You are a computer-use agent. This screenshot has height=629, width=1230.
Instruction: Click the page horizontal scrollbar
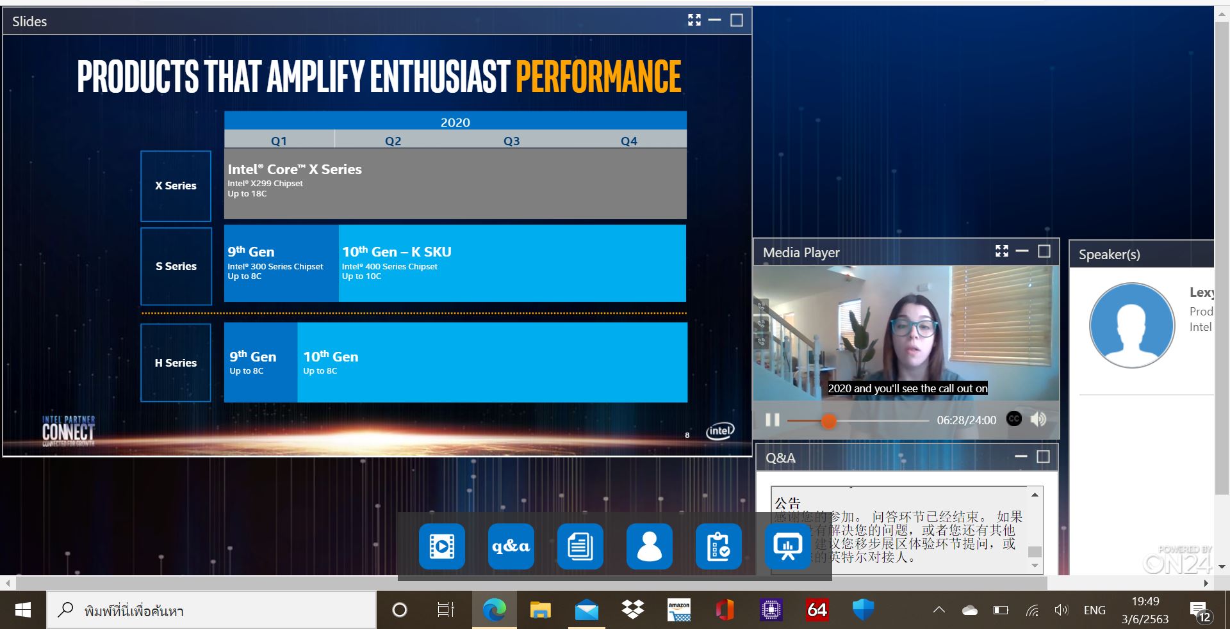(x=532, y=584)
